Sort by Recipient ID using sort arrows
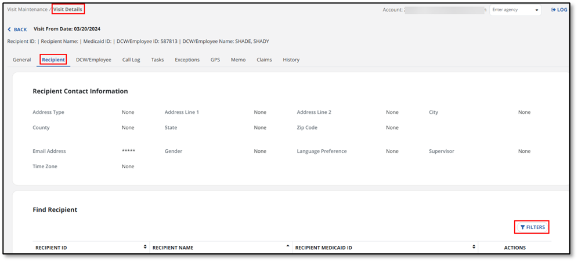This screenshot has height=262, width=578. point(145,248)
